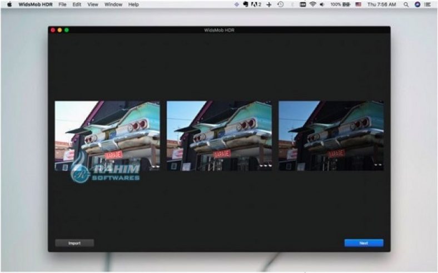Screen dimensions: 438x273
Task: Open the File menu
Action: (x=63, y=4)
